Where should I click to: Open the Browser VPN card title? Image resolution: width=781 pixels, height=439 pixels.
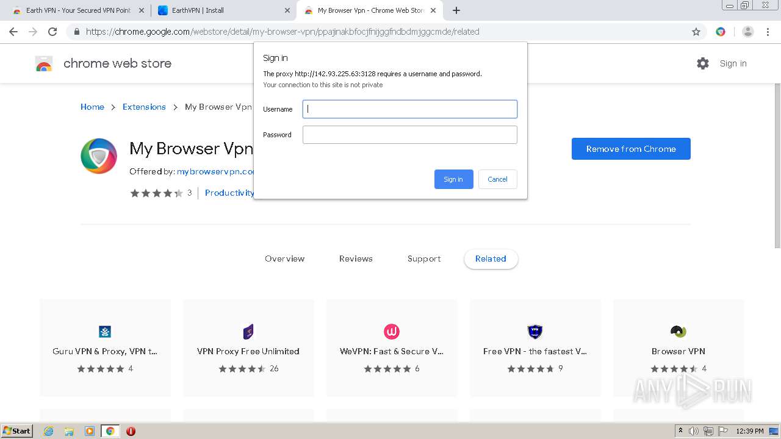coord(678,351)
